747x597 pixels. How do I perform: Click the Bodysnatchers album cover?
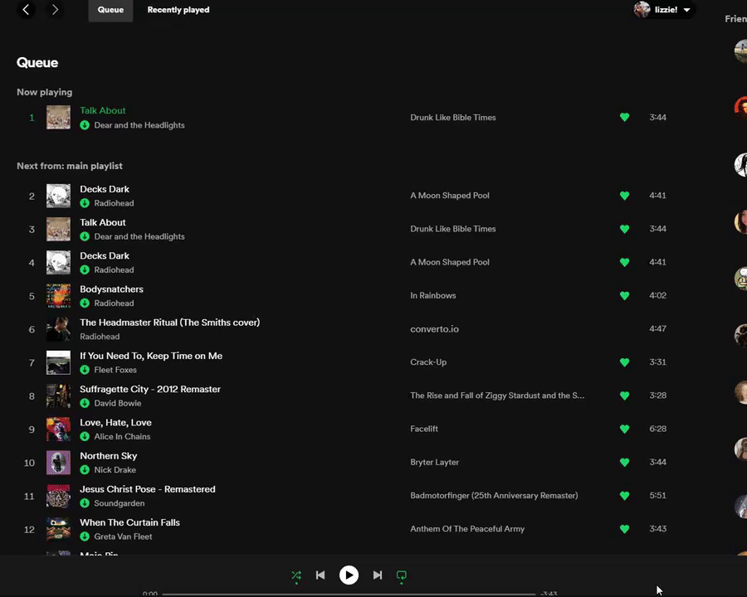coord(58,296)
